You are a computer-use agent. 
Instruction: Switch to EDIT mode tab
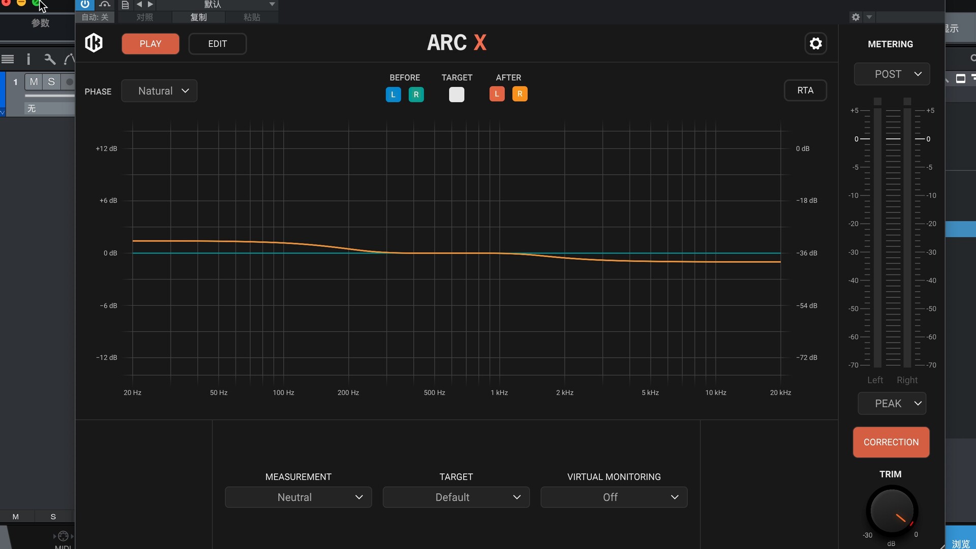(217, 44)
